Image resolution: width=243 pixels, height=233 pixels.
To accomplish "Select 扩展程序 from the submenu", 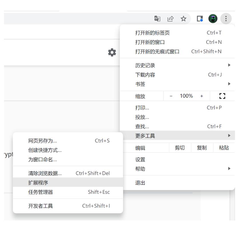I will pyautogui.click(x=68, y=182).
